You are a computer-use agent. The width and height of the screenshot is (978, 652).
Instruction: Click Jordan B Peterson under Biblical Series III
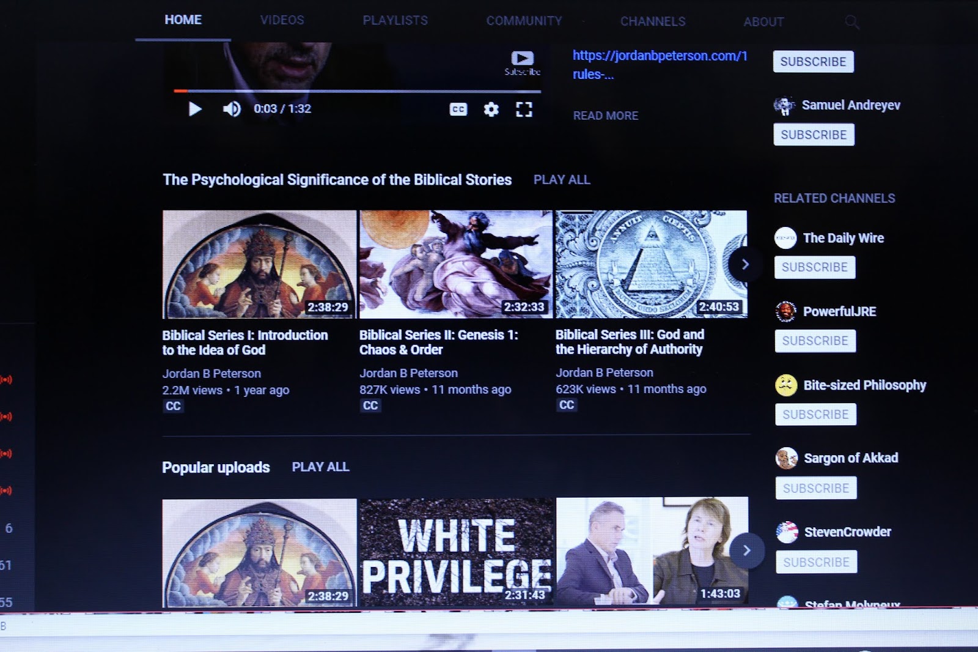(x=605, y=372)
